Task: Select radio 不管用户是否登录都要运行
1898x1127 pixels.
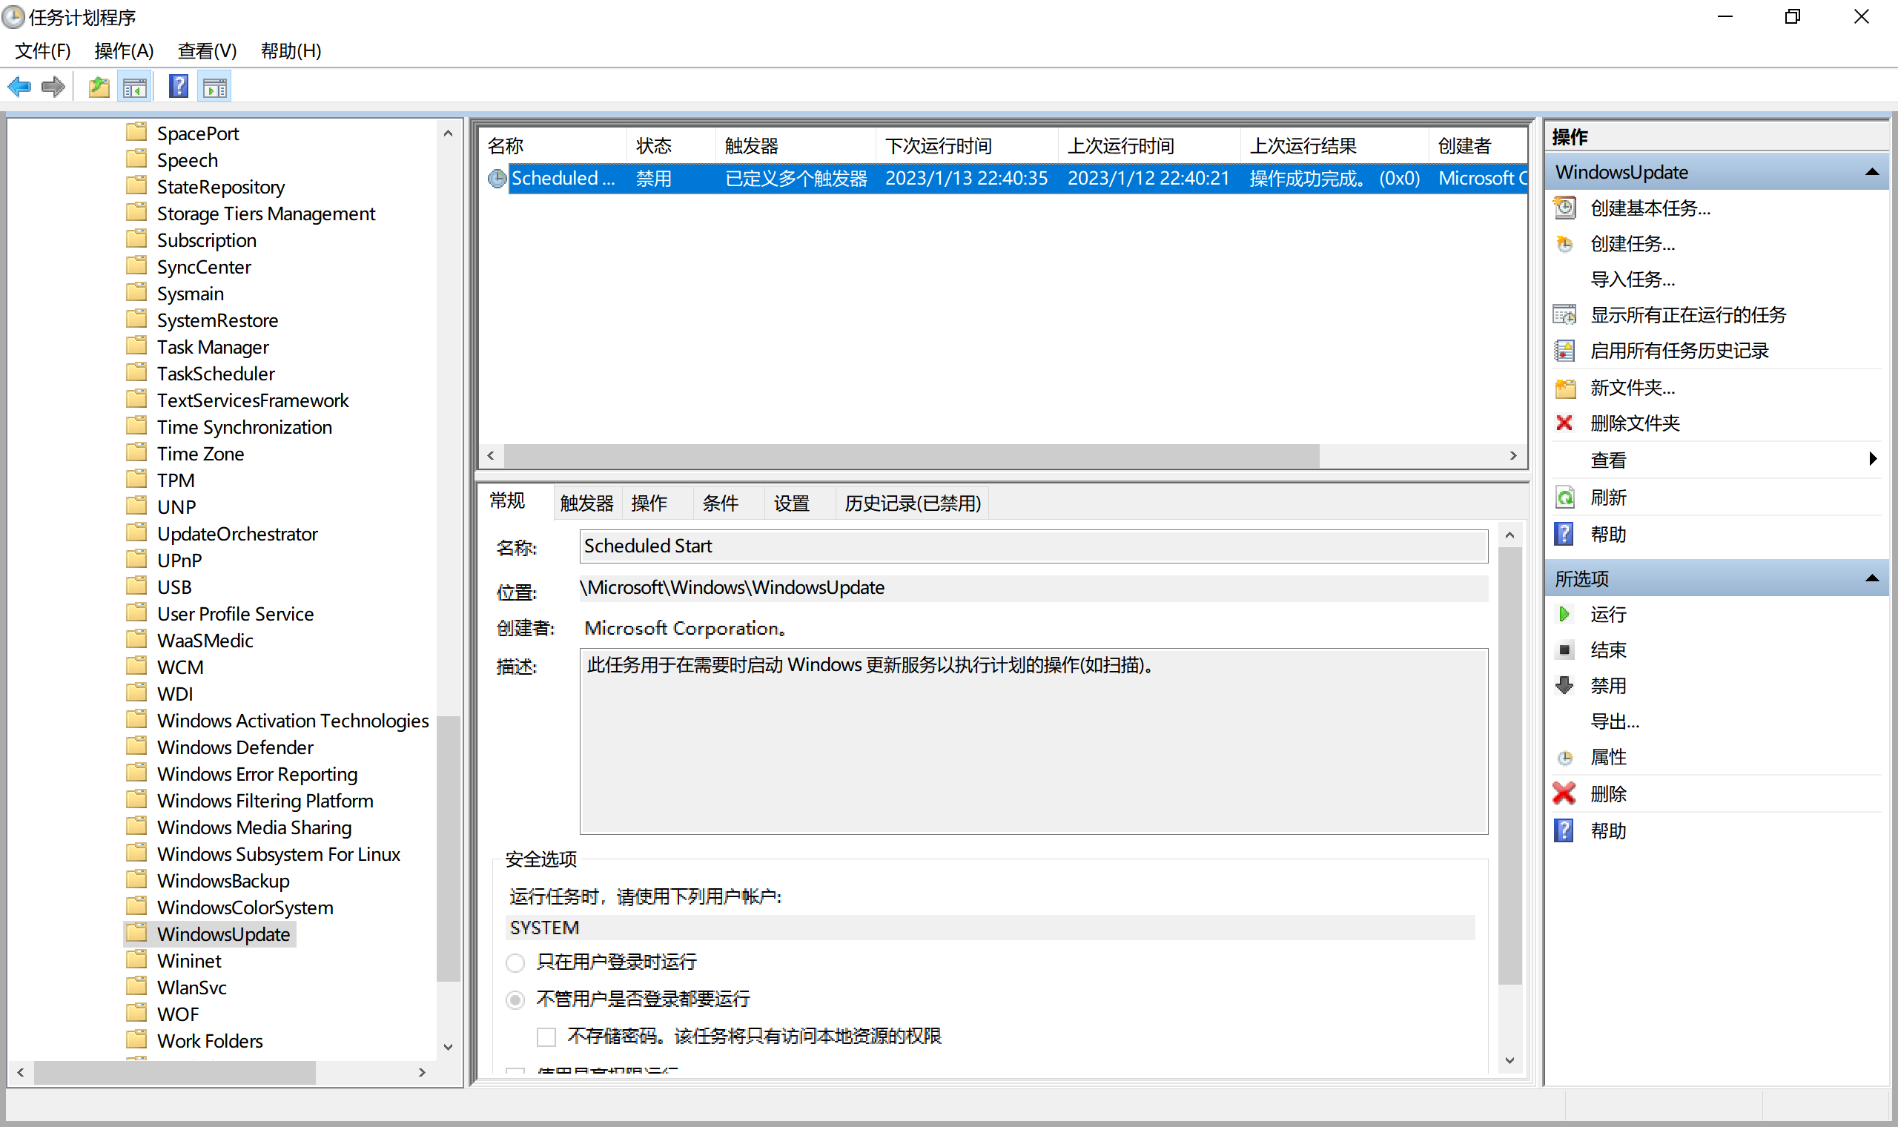Action: (x=515, y=999)
